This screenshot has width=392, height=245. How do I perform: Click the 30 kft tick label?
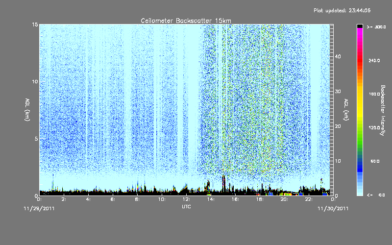click(338, 91)
